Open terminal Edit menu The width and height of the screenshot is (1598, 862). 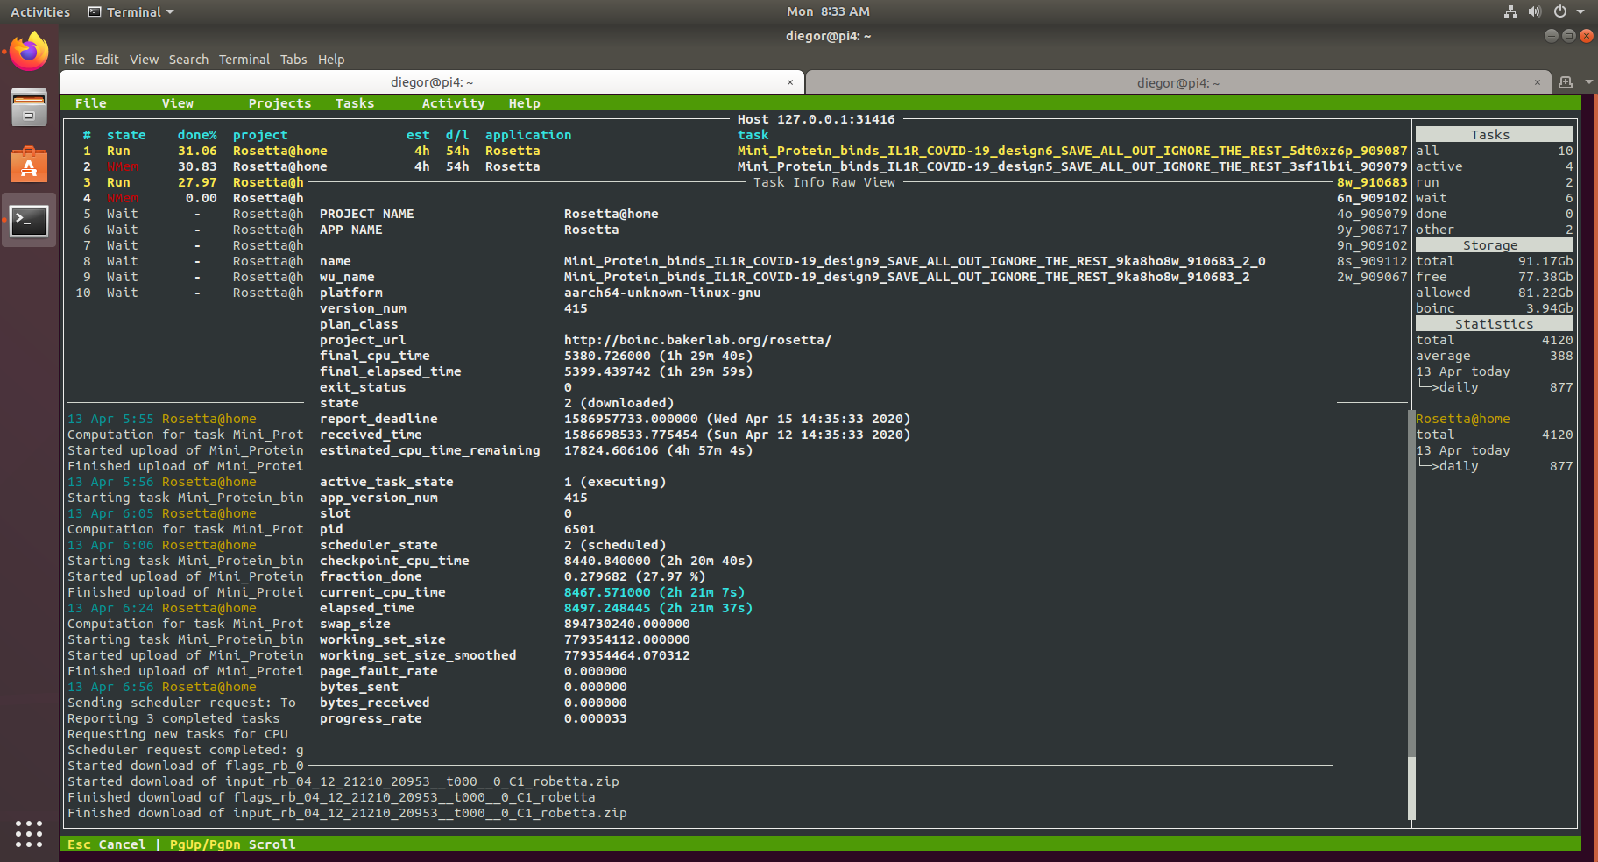click(x=107, y=60)
